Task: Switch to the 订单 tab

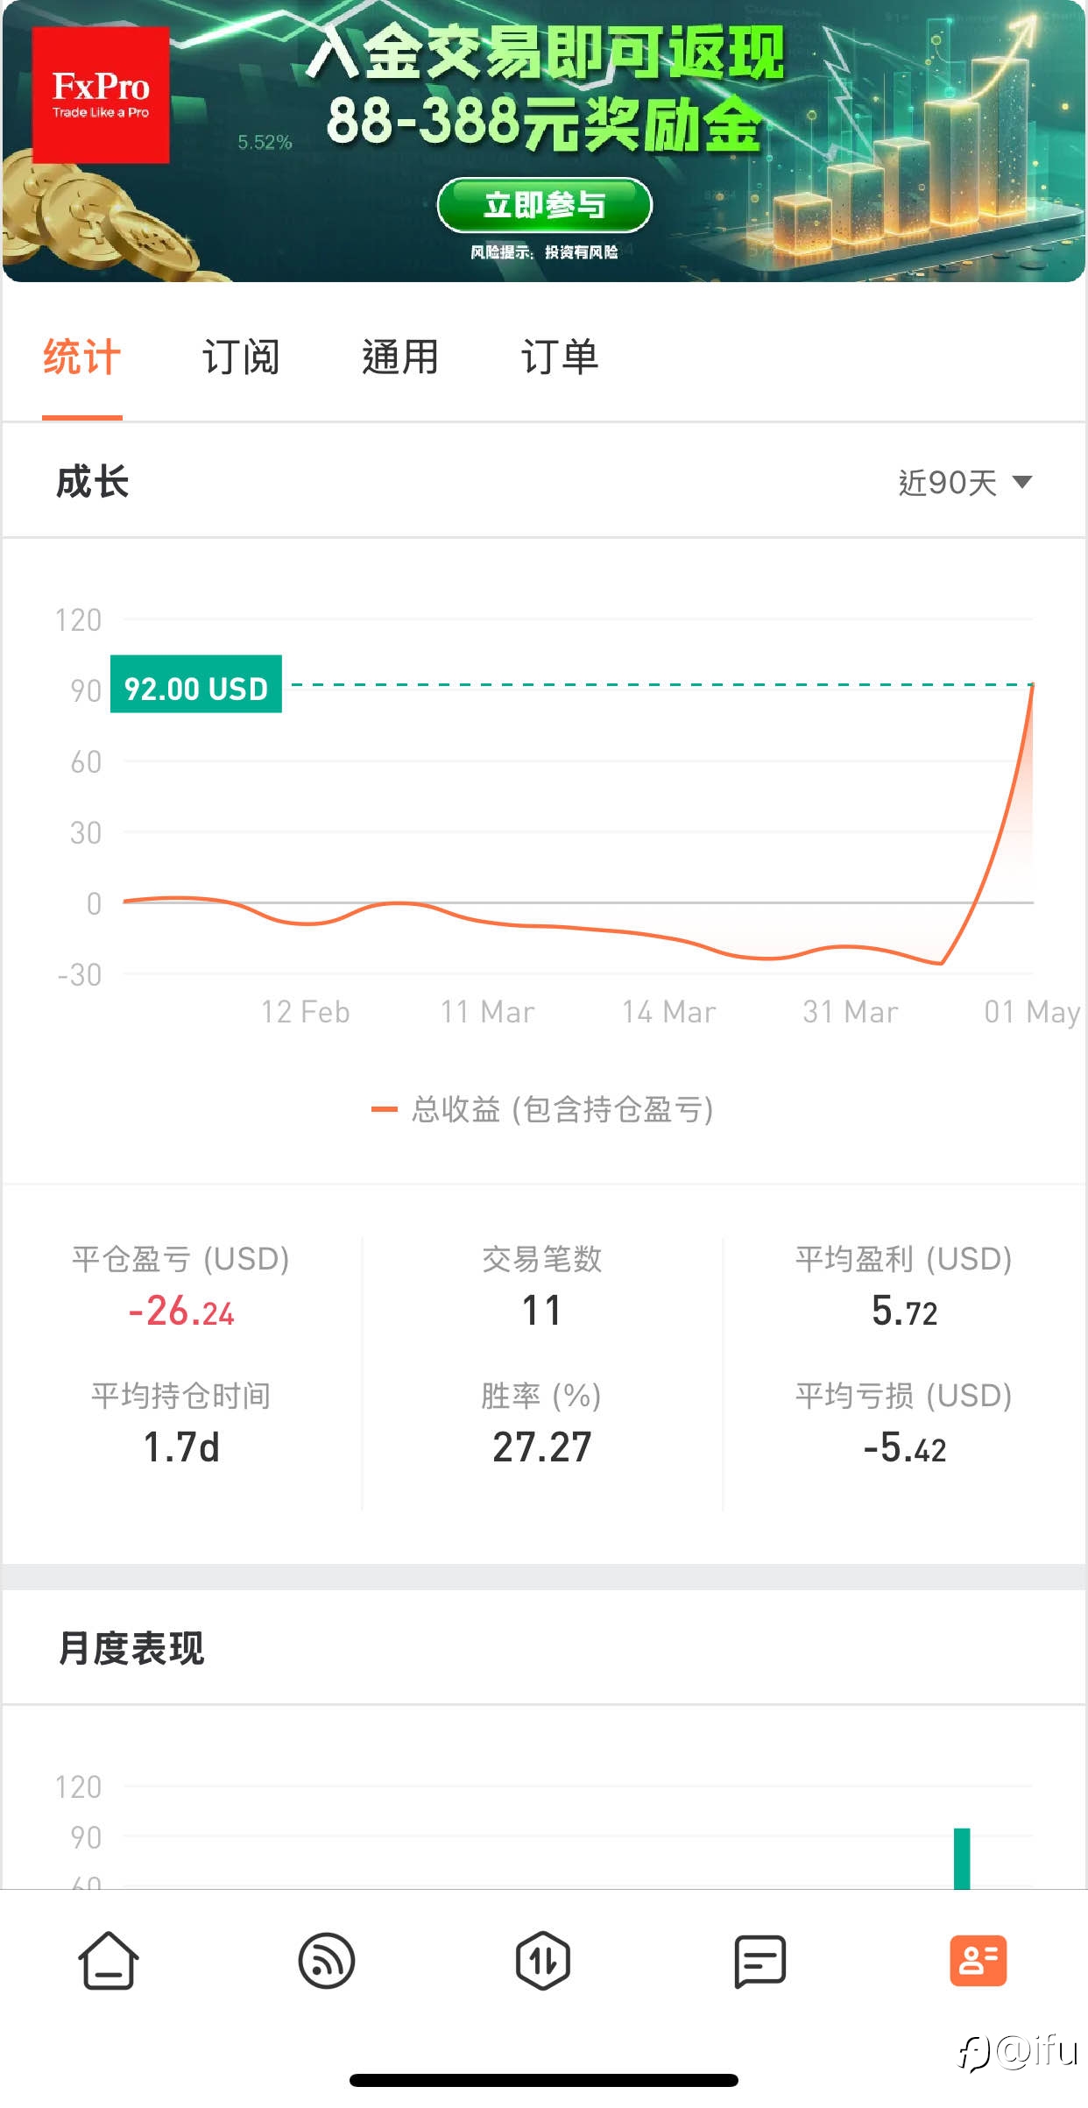Action: coord(560,357)
